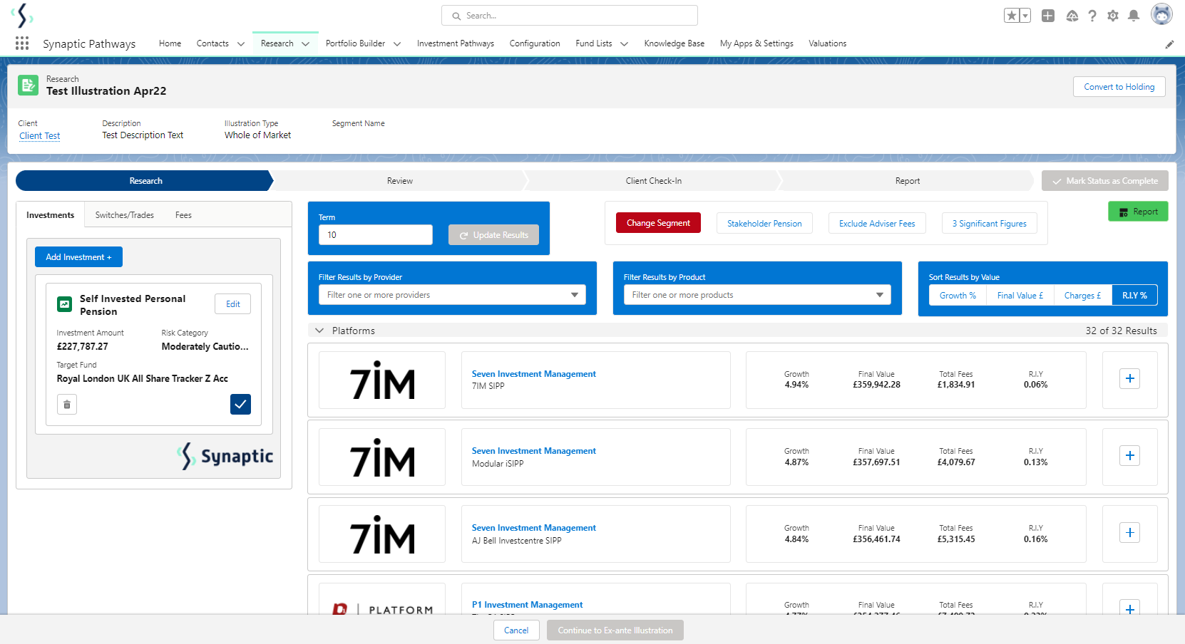Expand the Fund Lists chevron

(x=625, y=44)
